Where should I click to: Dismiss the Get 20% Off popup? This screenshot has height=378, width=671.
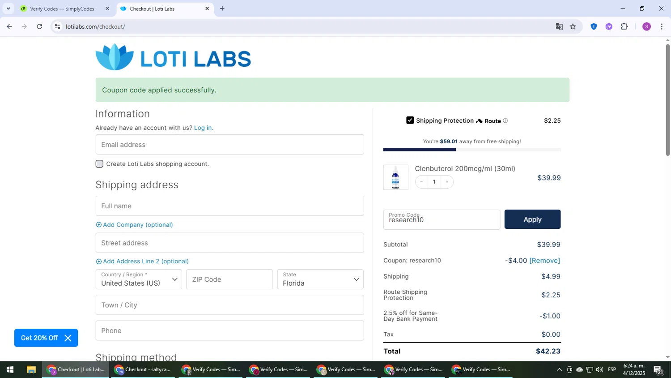tap(68, 338)
